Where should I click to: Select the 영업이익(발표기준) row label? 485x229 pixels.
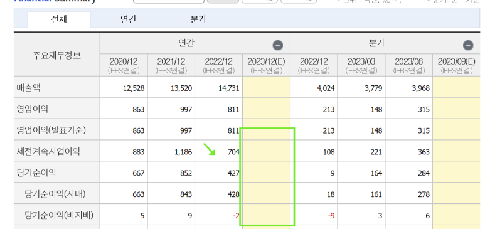tap(51, 130)
